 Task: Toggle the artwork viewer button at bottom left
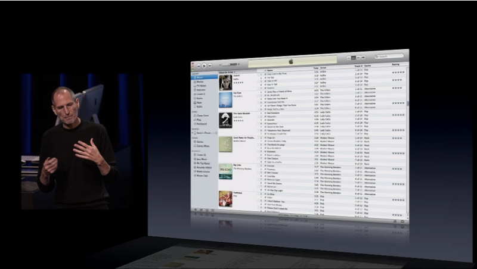click(213, 211)
